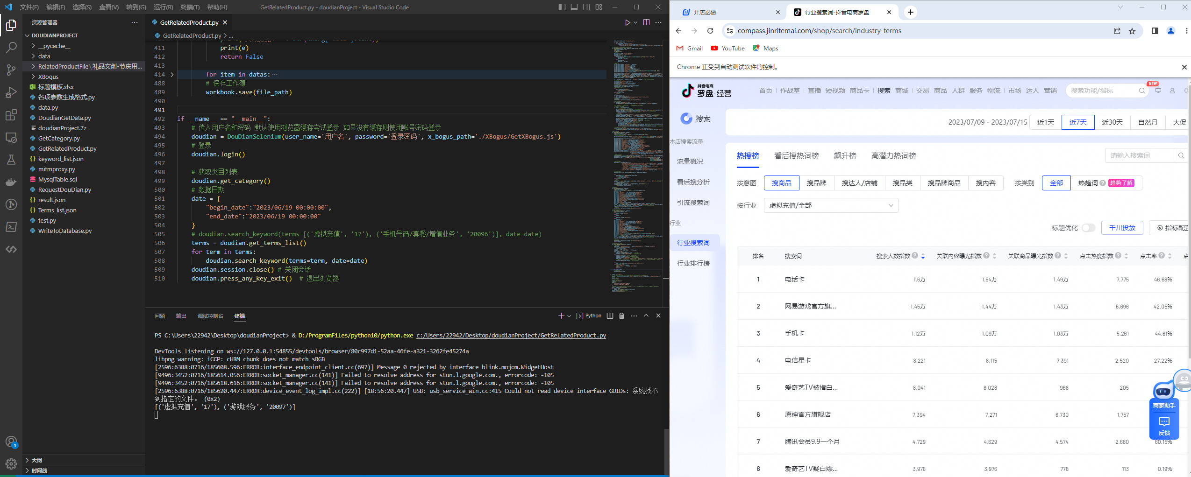Viewport: 1191px width, 477px height.
Task: Open the Docker view in activity bar
Action: (11, 182)
